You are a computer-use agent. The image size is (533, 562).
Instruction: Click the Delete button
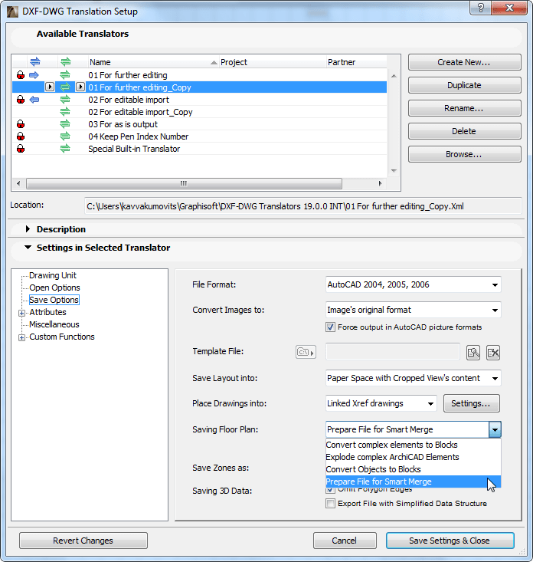(464, 131)
